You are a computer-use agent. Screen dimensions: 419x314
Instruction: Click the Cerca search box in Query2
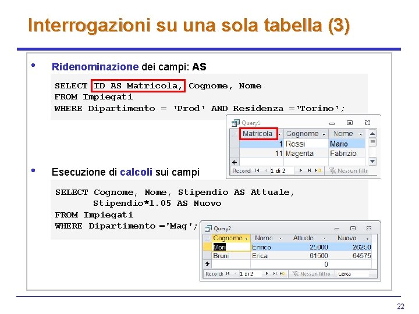click(353, 274)
